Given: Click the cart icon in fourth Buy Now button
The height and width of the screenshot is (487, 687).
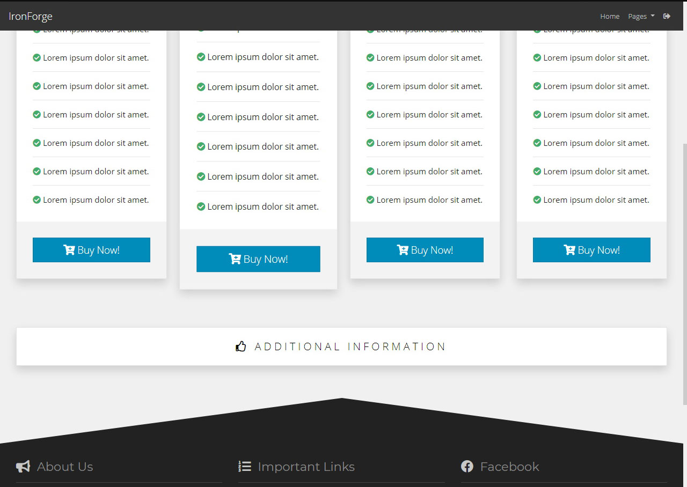Looking at the screenshot, I should pyautogui.click(x=569, y=250).
